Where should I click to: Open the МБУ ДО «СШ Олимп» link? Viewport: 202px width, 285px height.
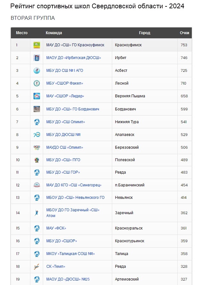pos(66,122)
